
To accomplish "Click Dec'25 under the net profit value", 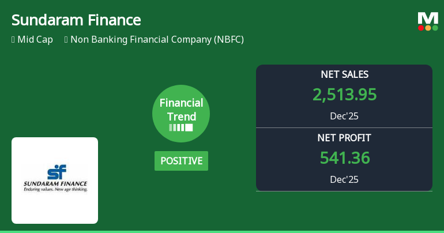I will pos(344,179).
